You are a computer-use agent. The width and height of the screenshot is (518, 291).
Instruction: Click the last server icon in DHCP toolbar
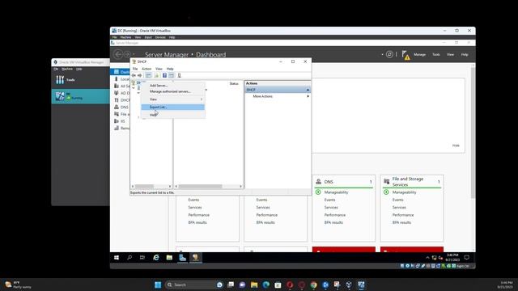180,75
